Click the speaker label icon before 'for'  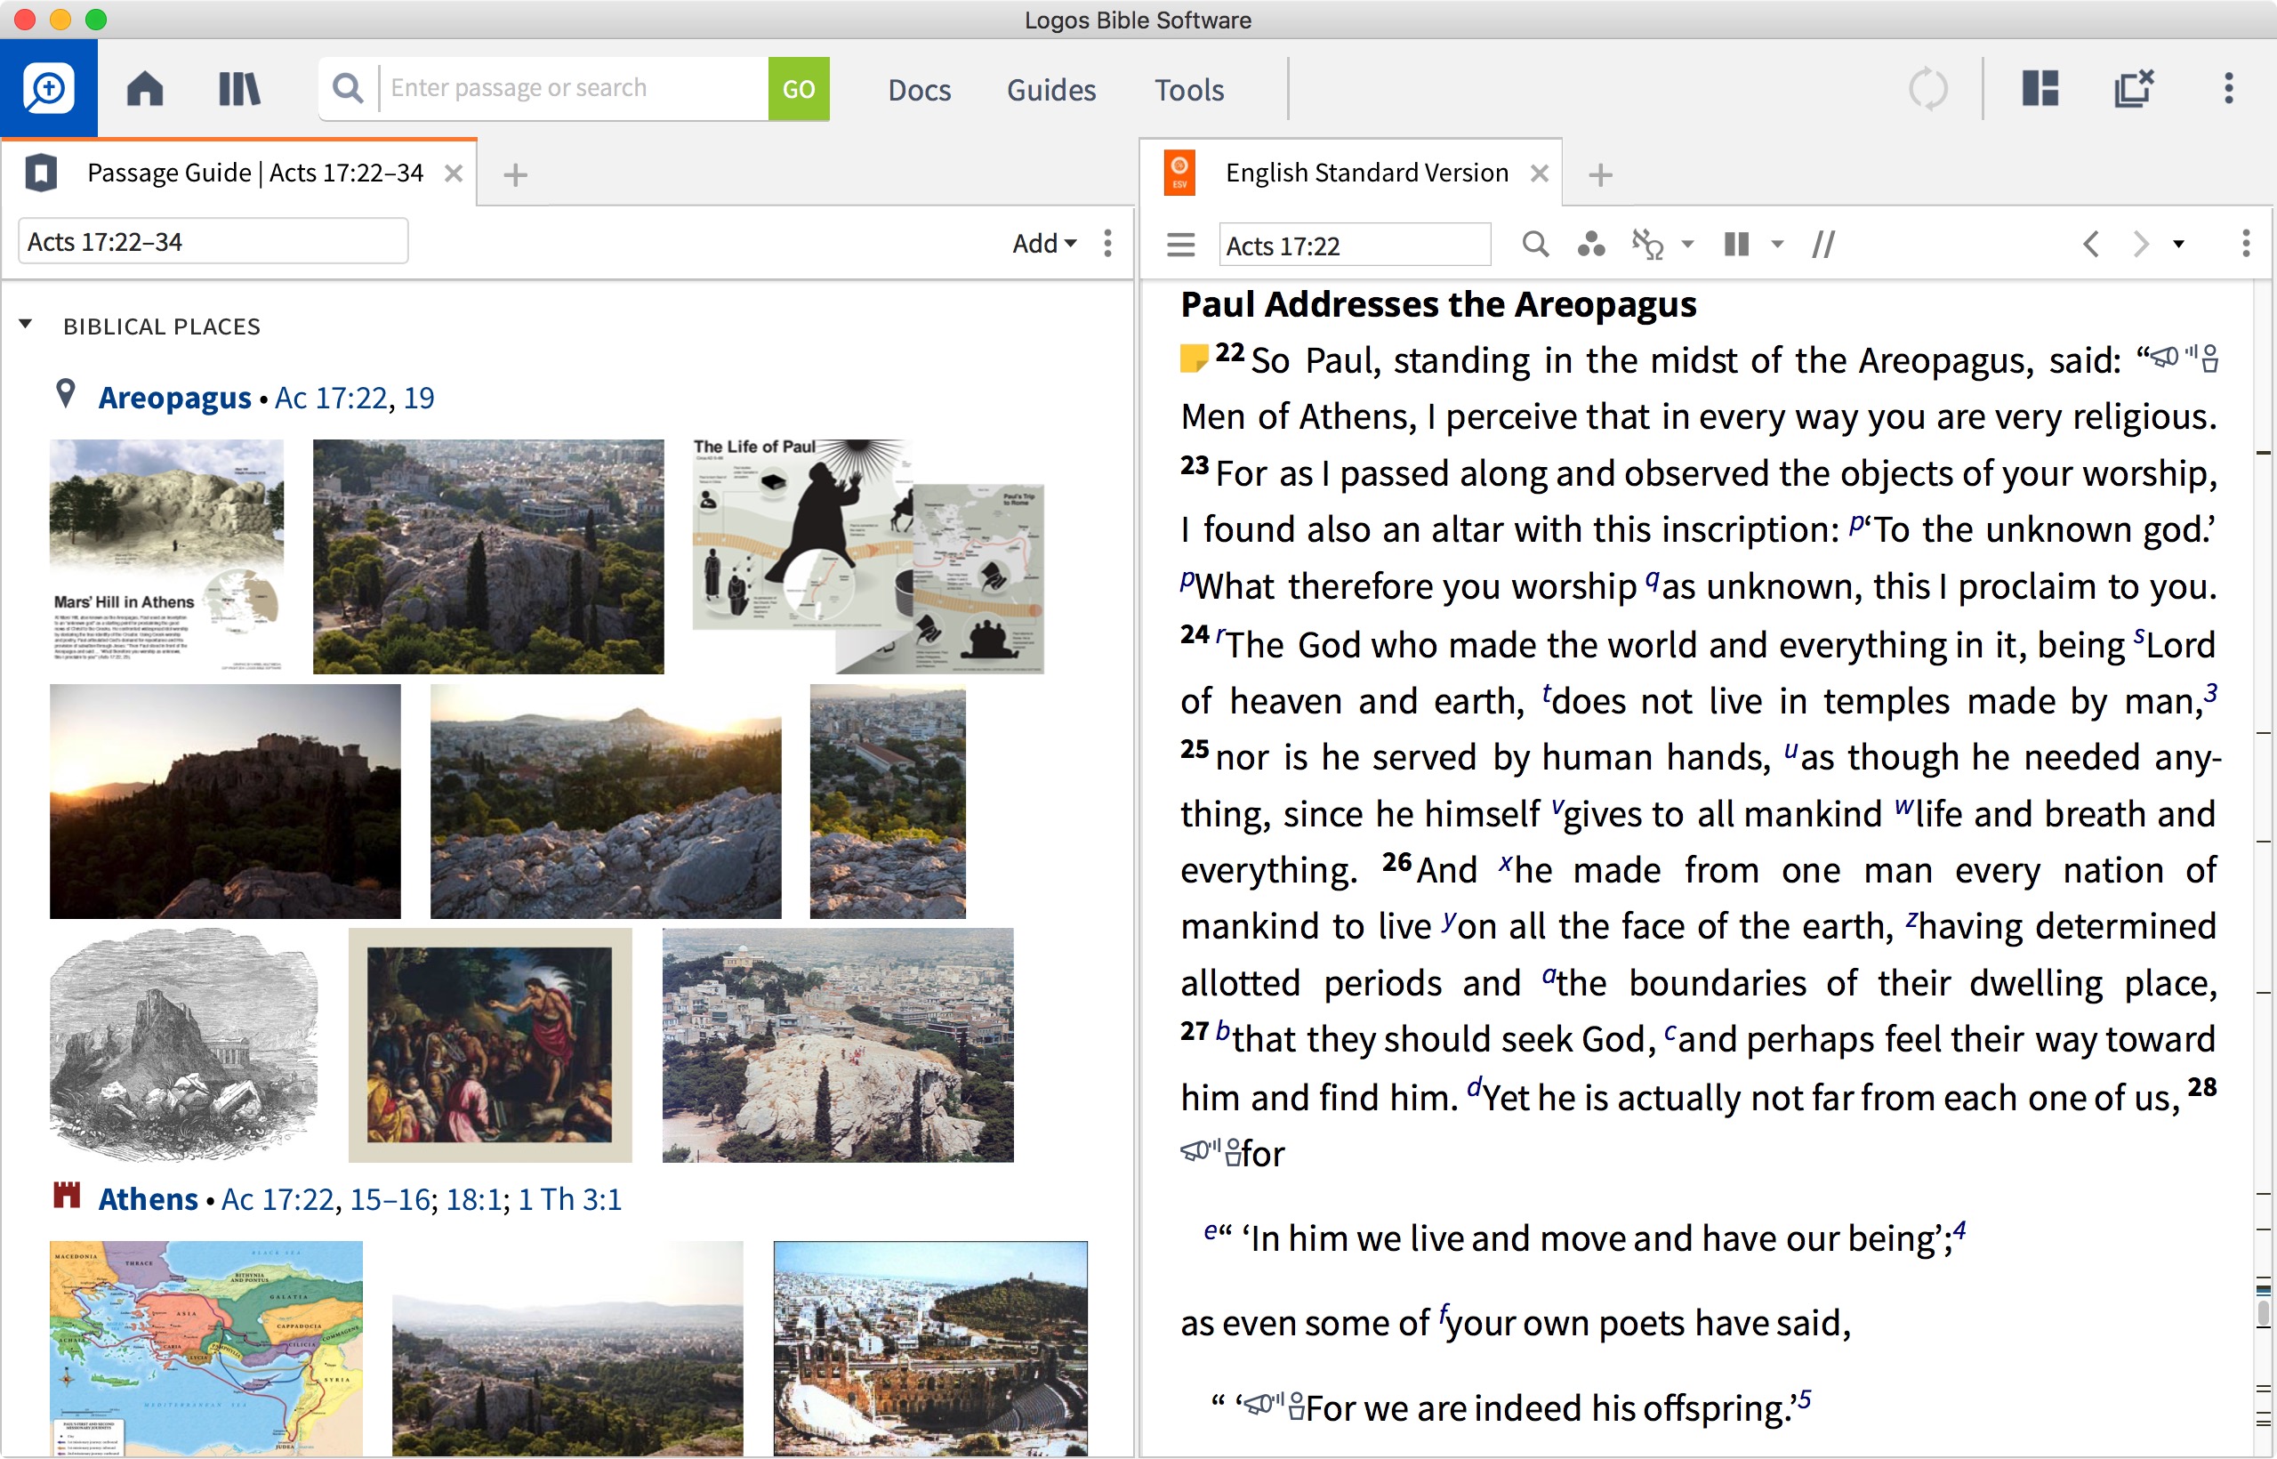[x=1211, y=1152]
